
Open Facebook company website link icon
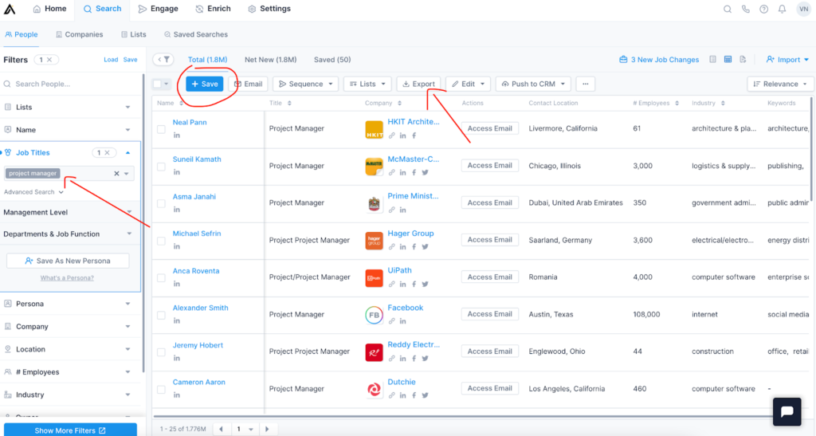[x=391, y=321]
